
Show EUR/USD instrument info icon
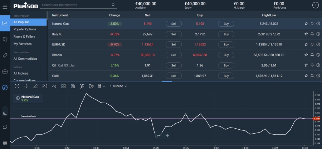click(318, 44)
